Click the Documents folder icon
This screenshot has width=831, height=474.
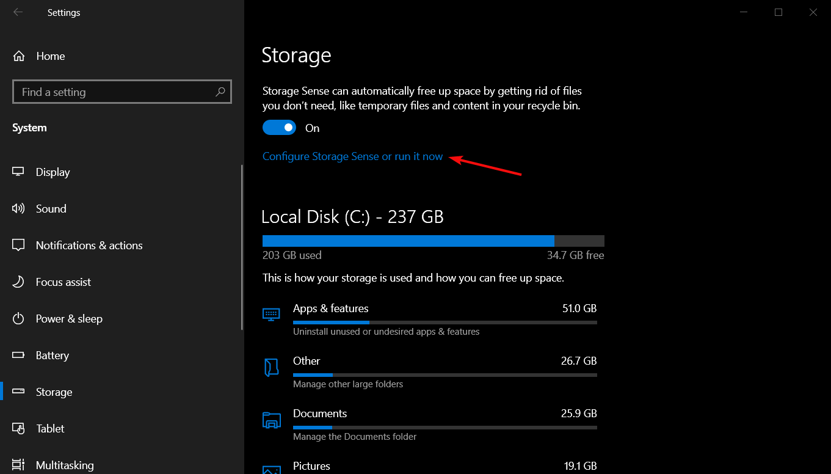click(271, 420)
